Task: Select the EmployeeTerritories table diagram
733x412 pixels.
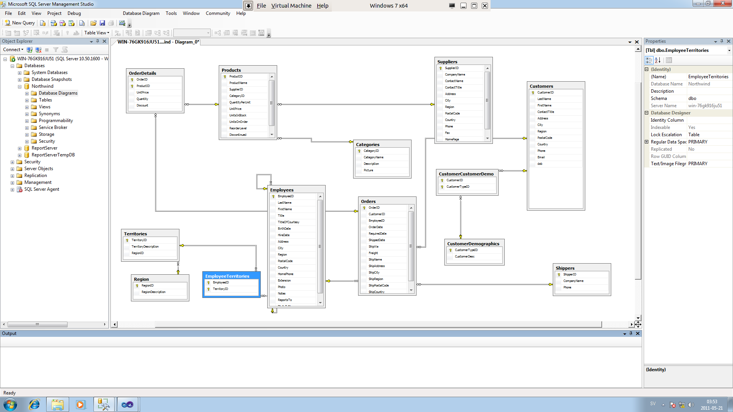Action: 227,276
